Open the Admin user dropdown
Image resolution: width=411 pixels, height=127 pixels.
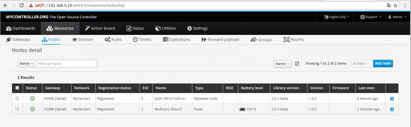(398, 17)
